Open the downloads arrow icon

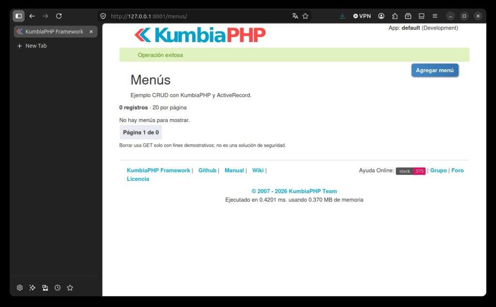click(342, 16)
